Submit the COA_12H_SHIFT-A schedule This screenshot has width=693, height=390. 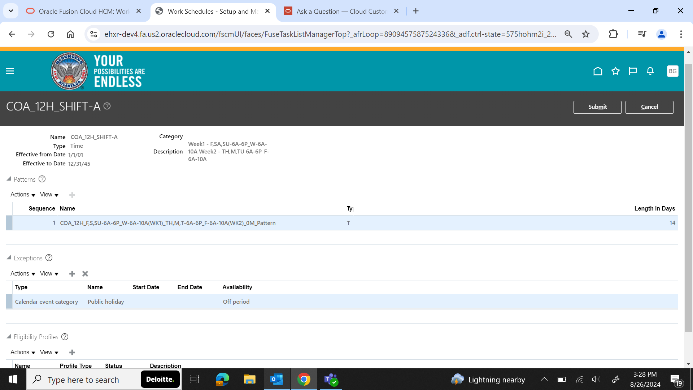(597, 107)
